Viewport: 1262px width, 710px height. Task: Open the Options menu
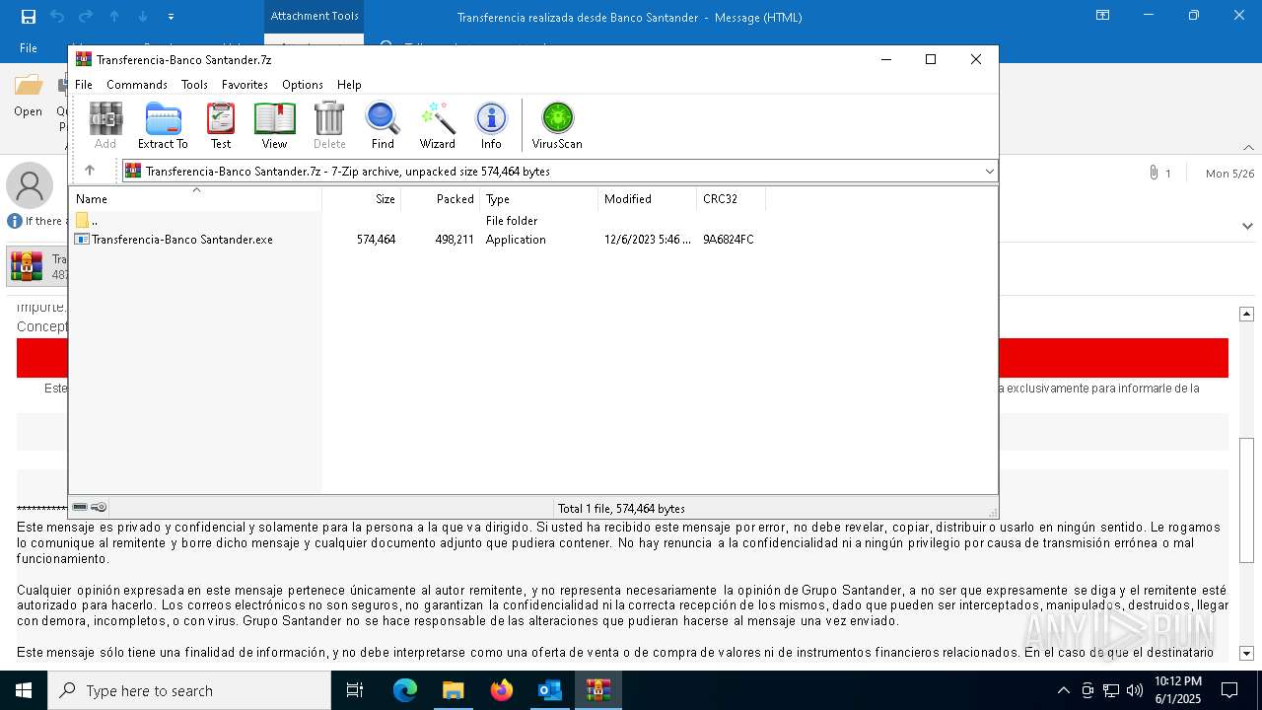303,85
